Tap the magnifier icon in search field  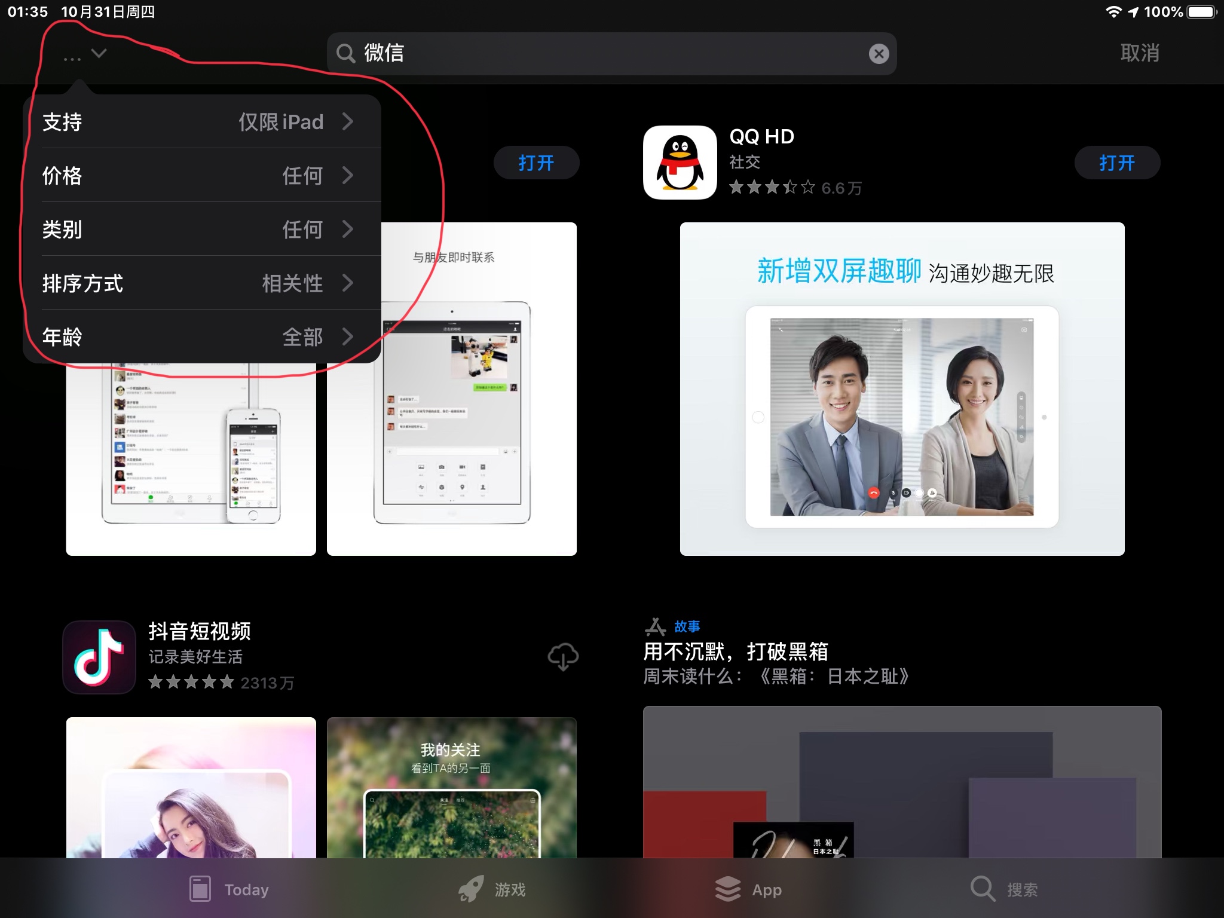click(x=345, y=53)
